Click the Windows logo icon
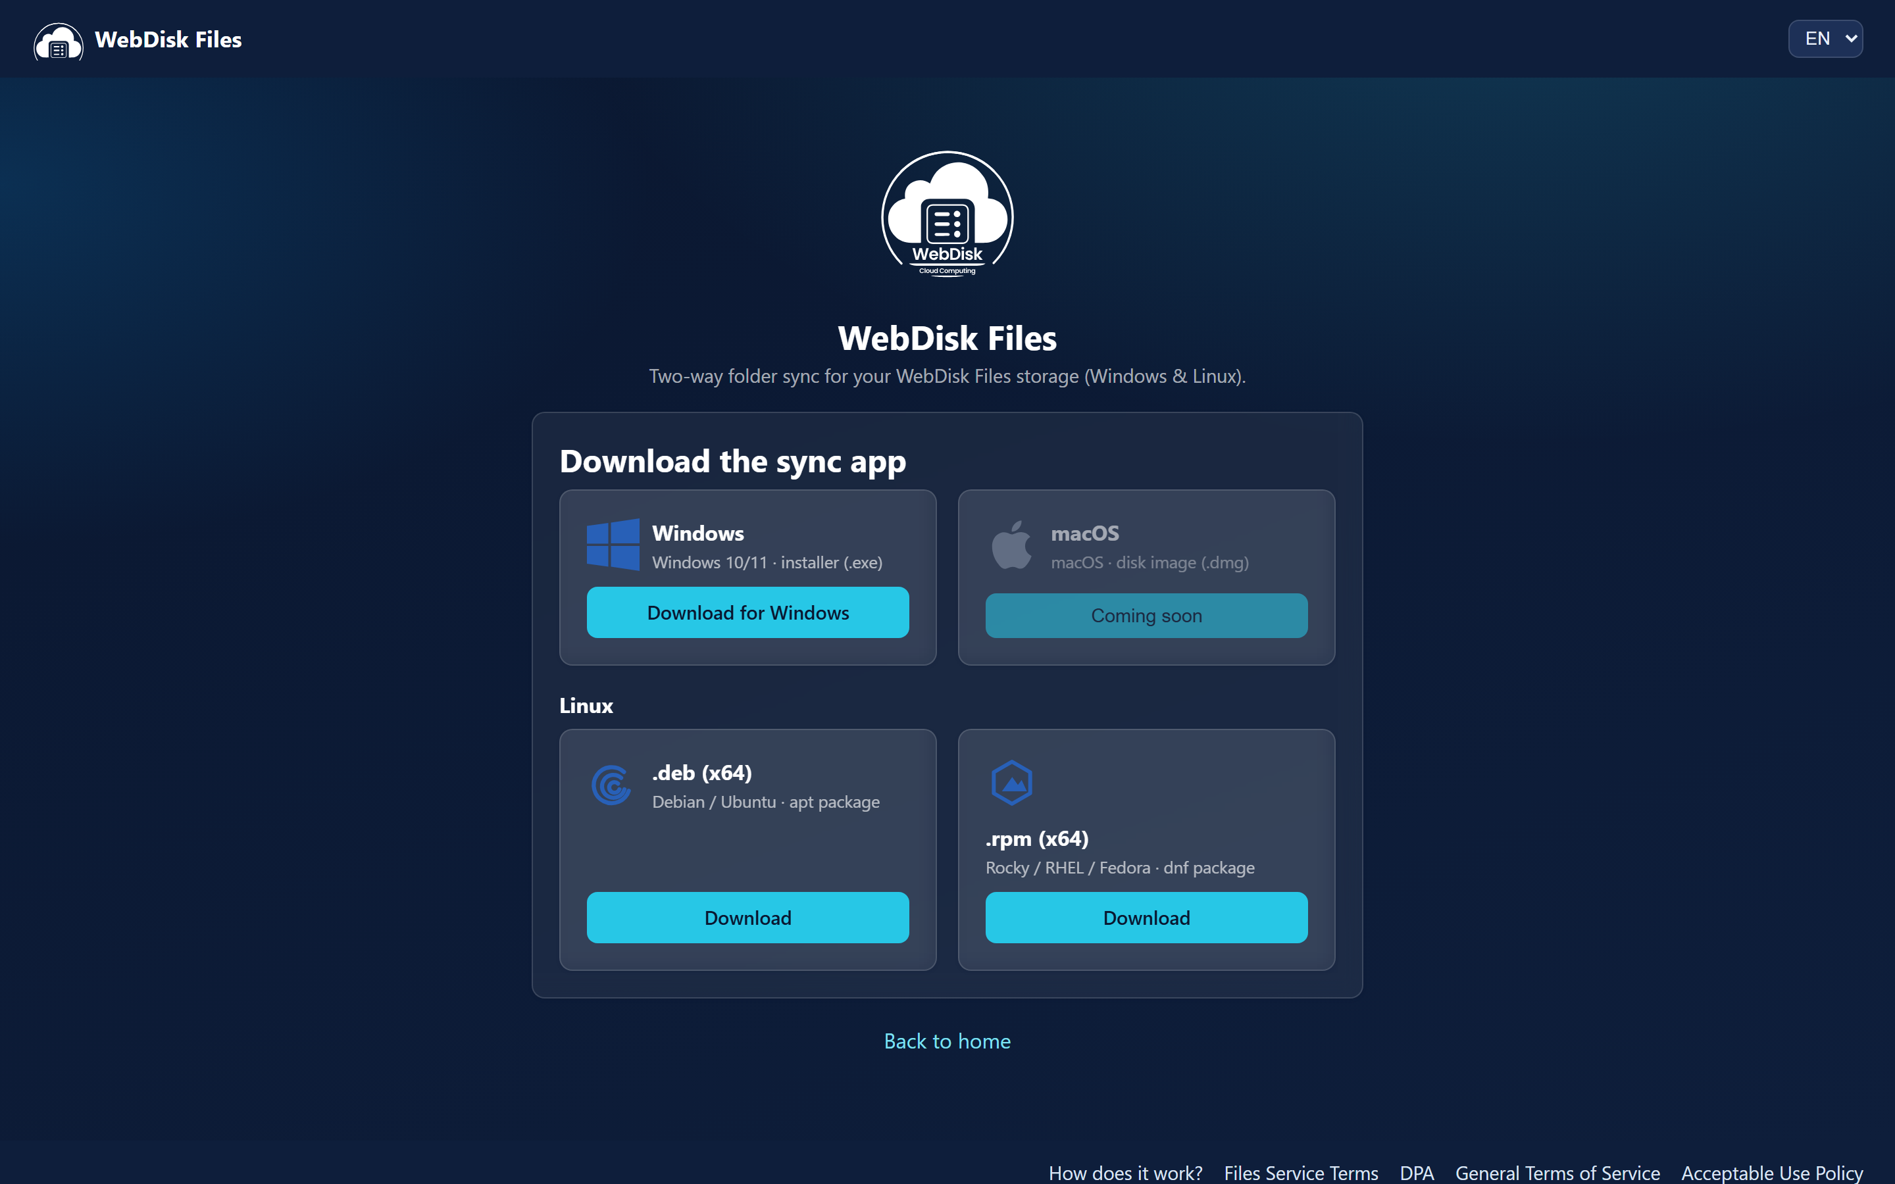Image resolution: width=1895 pixels, height=1184 pixels. click(613, 544)
